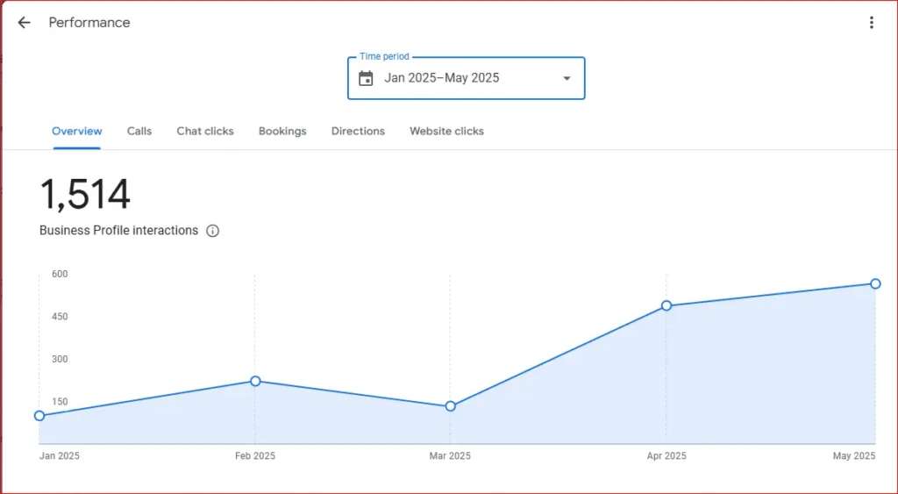Select the Apr 2025 data point on chart
This screenshot has width=898, height=494.
[666, 305]
